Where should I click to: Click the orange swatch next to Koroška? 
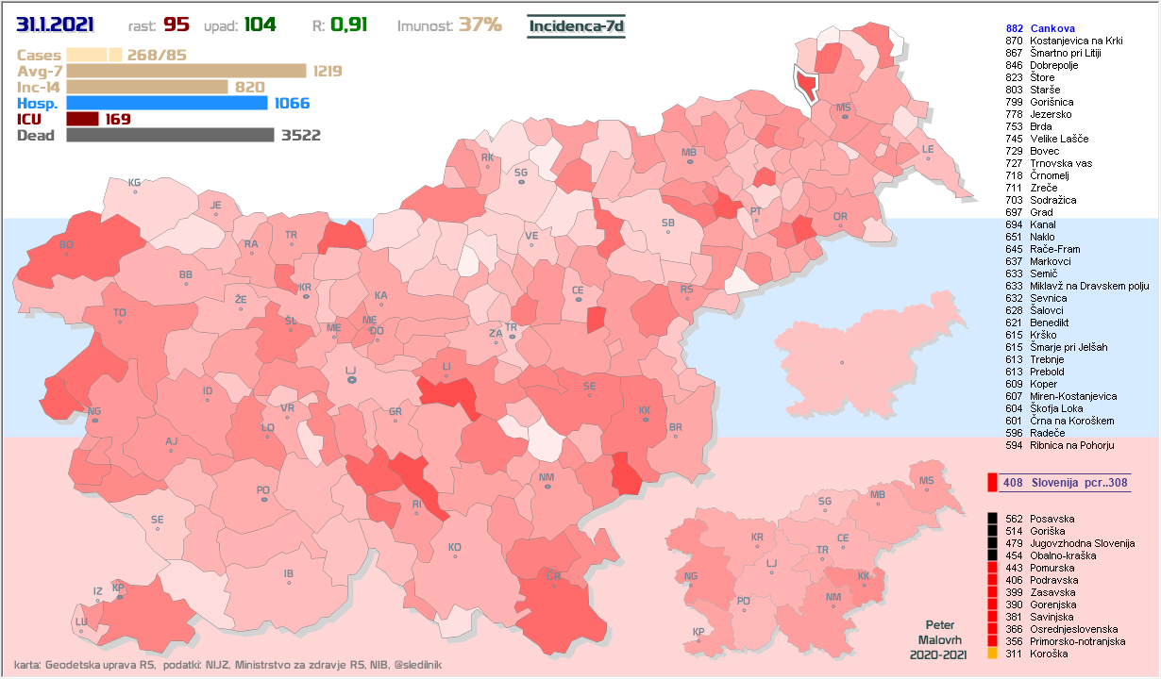(991, 654)
